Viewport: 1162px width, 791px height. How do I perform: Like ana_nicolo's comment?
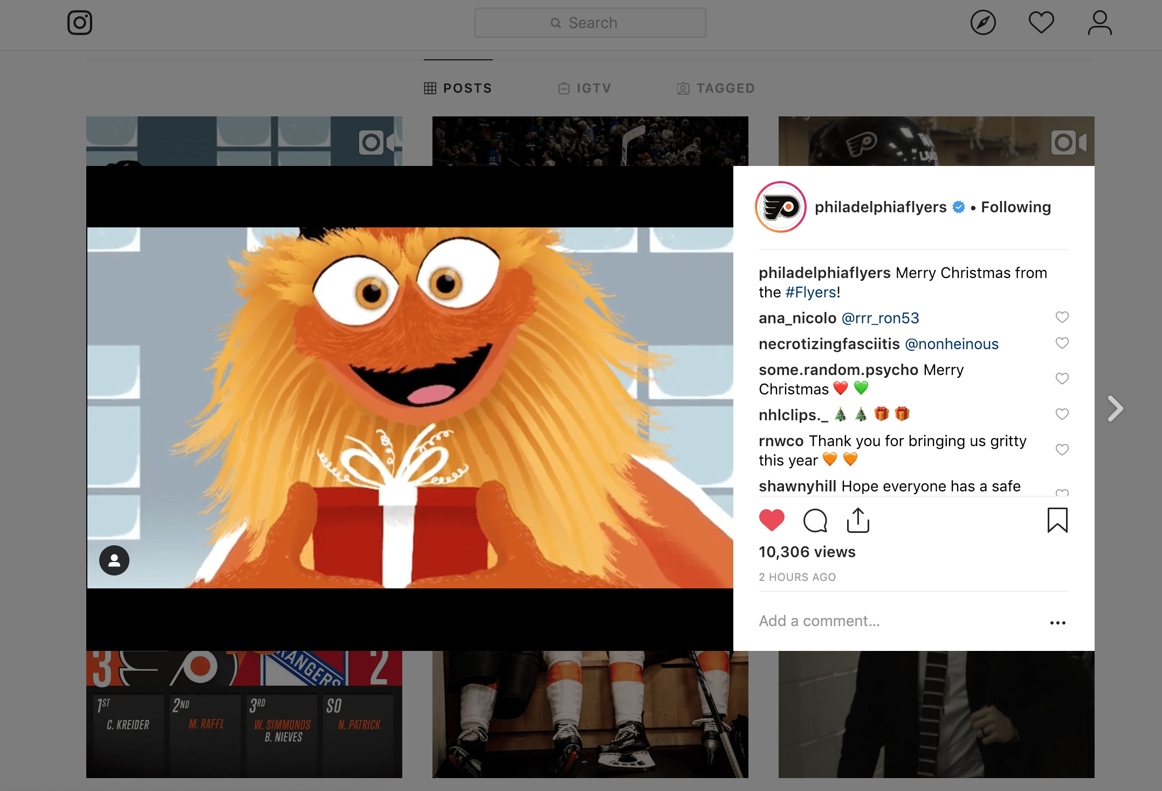[1062, 317]
